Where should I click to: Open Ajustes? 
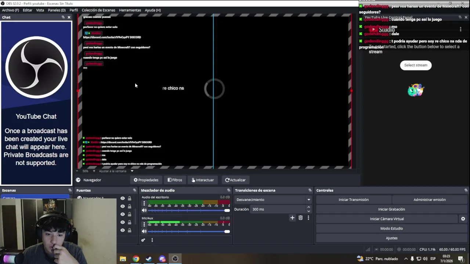[x=391, y=238]
